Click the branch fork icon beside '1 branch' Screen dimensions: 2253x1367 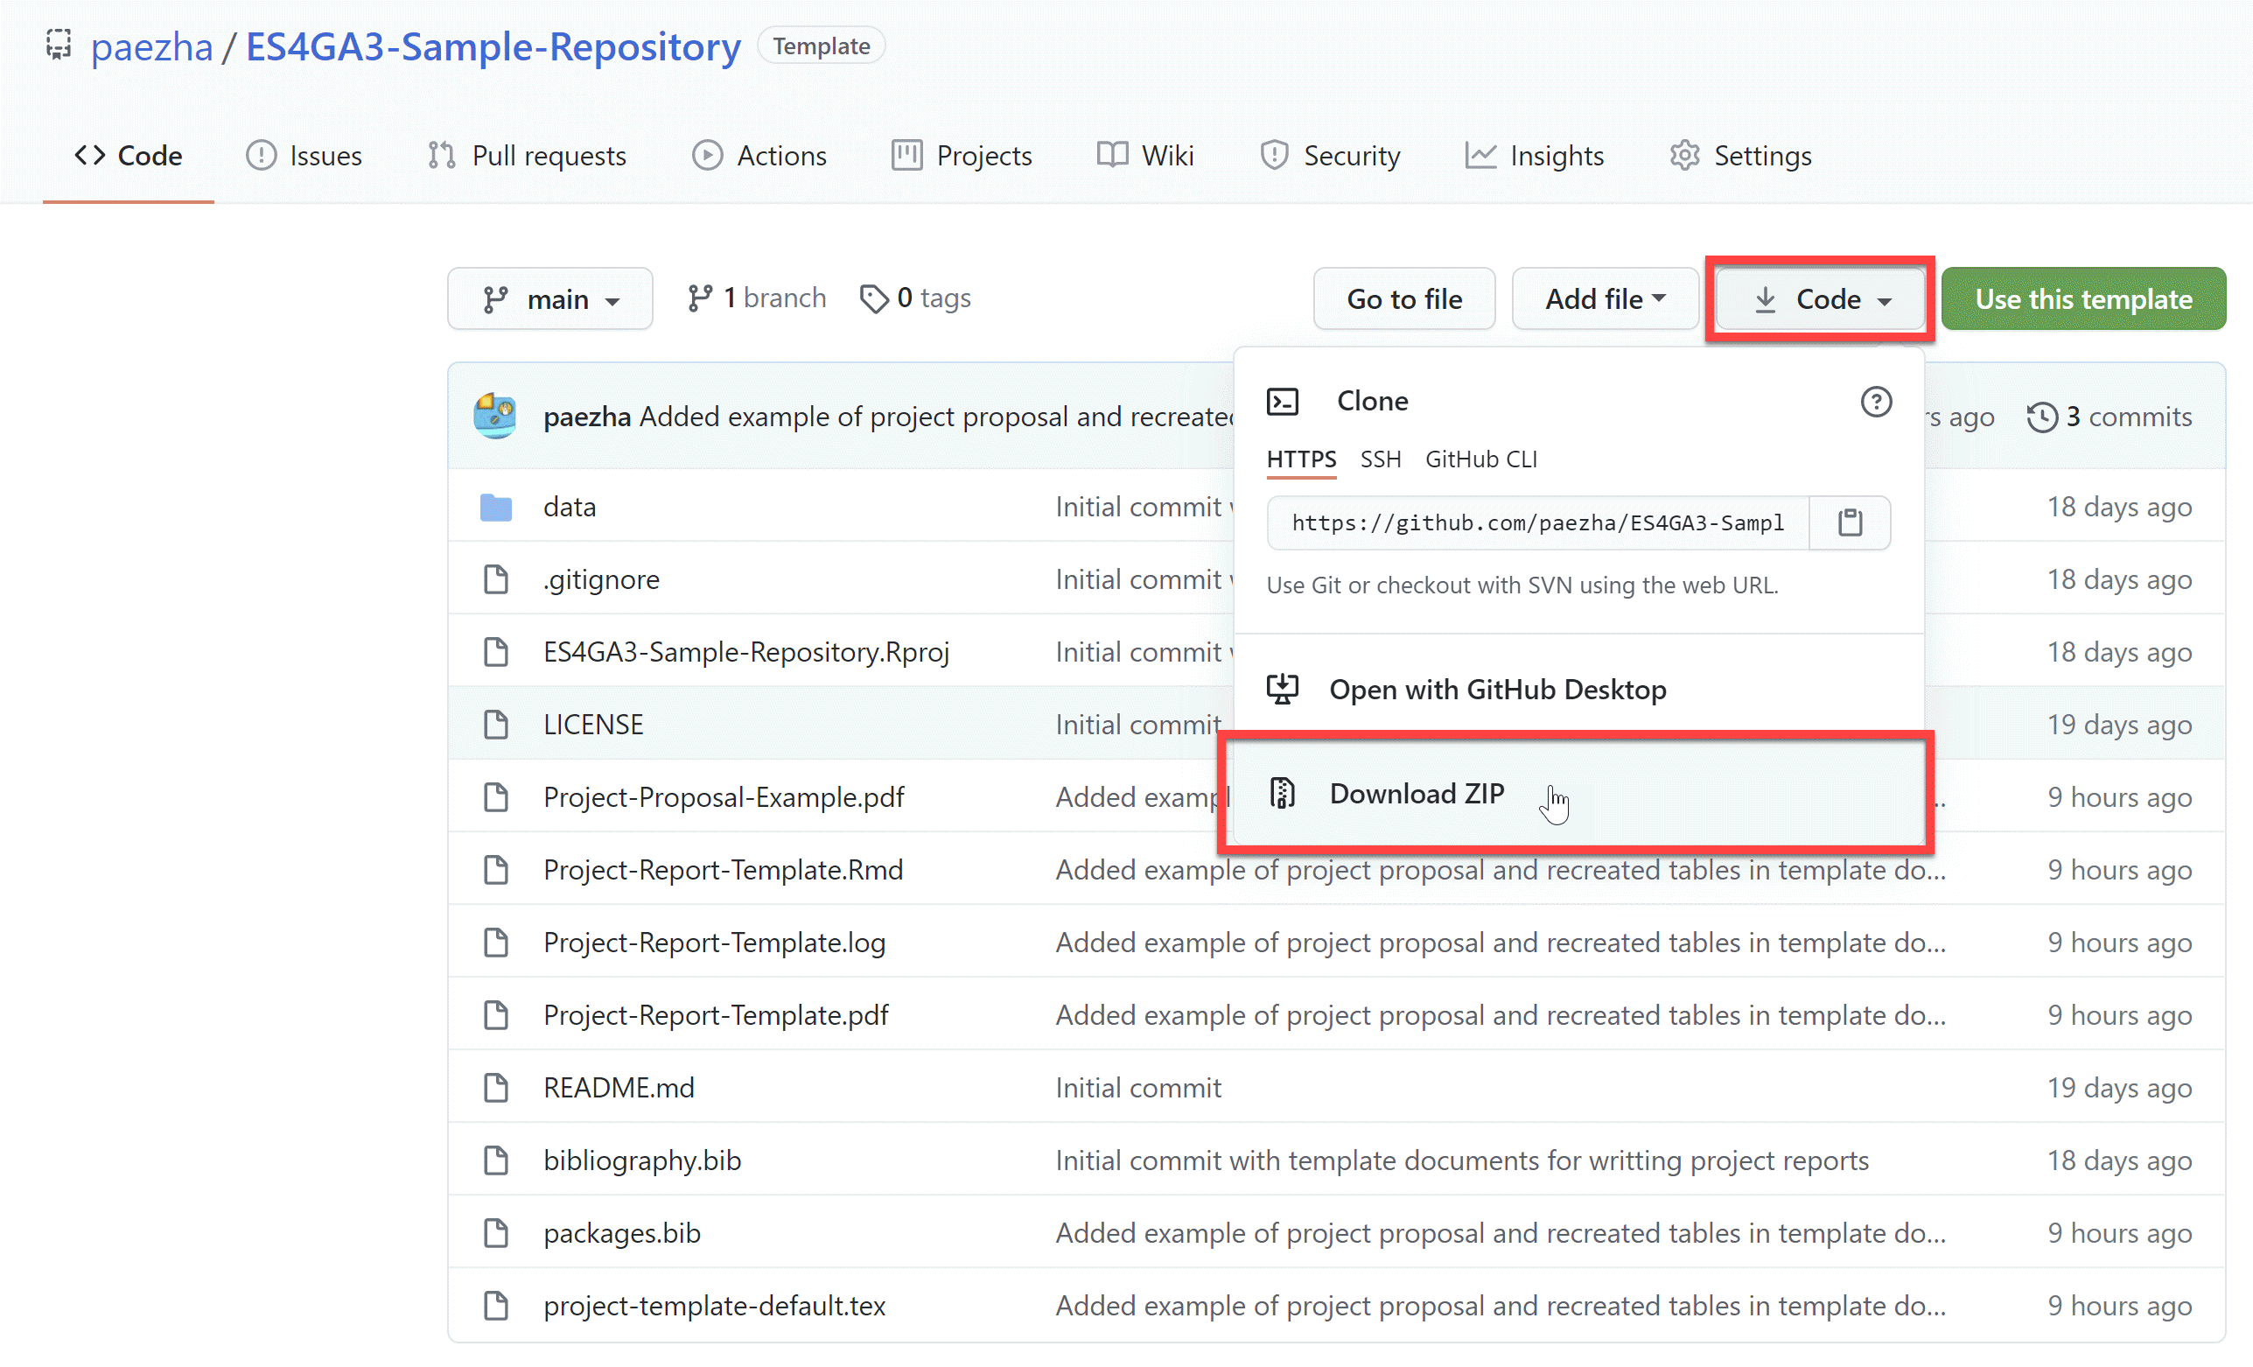pos(699,298)
